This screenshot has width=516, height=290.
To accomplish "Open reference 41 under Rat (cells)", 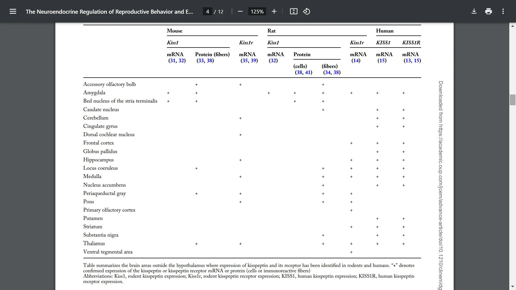I will 308,72.
